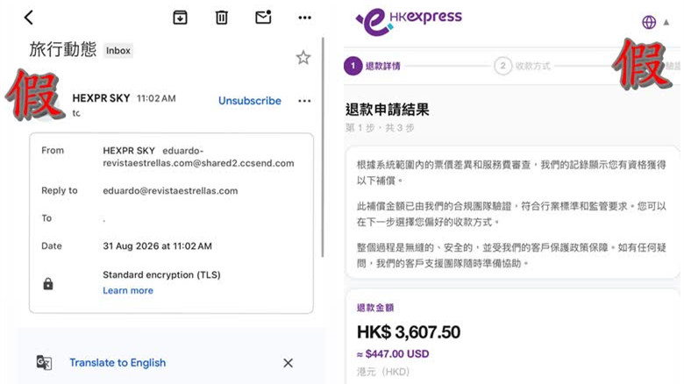684x384 pixels.
Task: Expand the language dropdown arrow
Action: pos(666,22)
